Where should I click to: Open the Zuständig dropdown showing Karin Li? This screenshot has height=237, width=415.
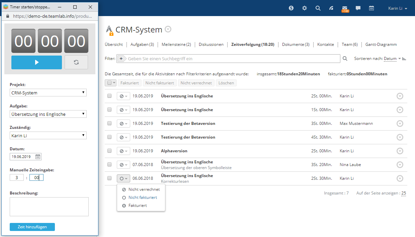click(48, 136)
